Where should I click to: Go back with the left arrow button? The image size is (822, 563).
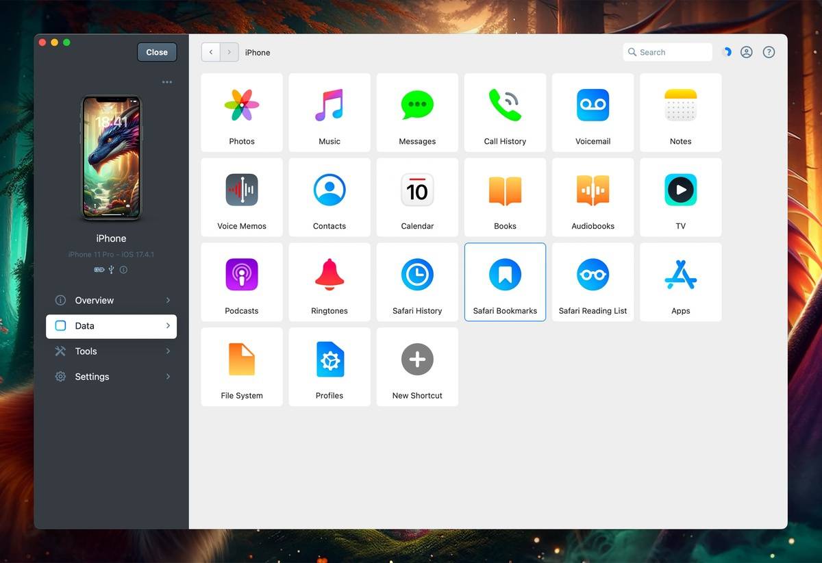point(211,52)
